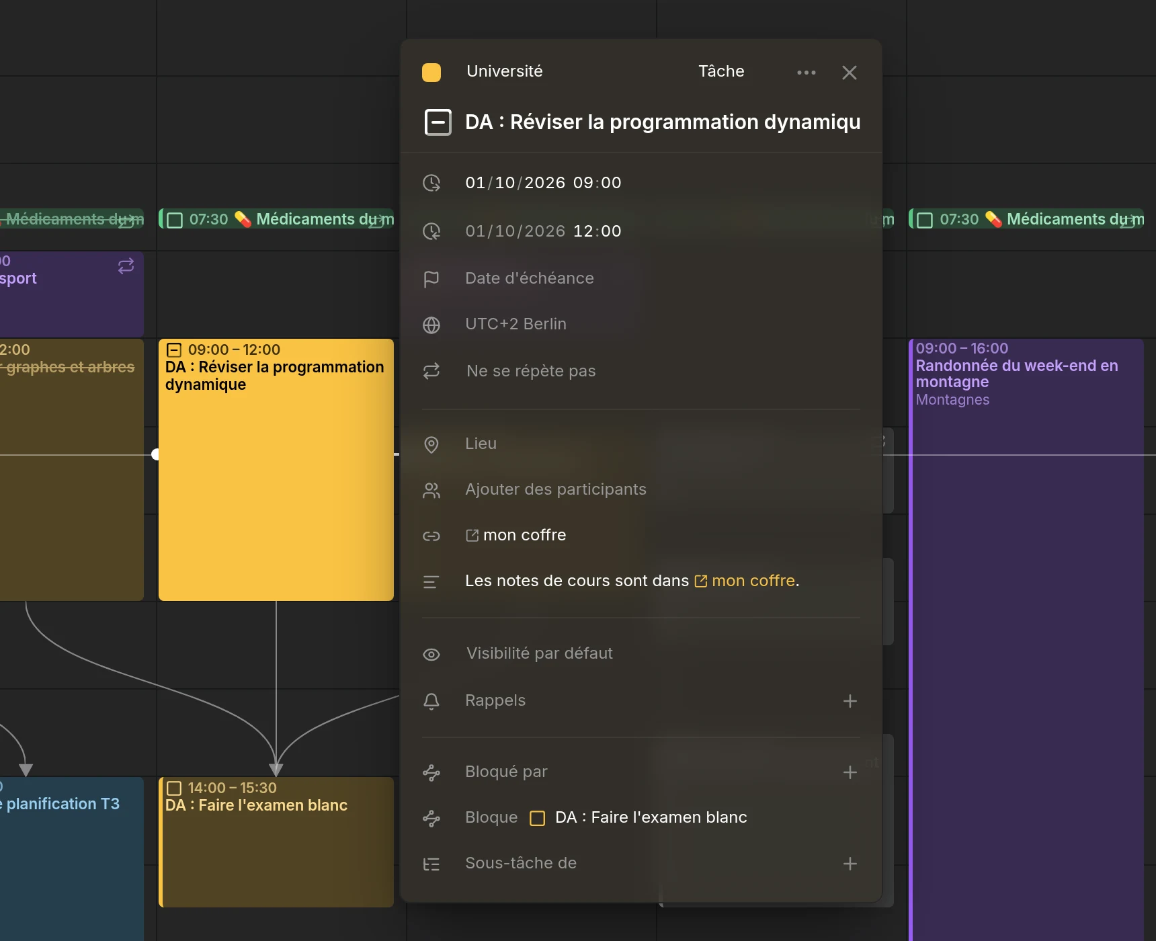Click the Bloque dependency icon
1156x941 pixels.
pyautogui.click(x=431, y=818)
